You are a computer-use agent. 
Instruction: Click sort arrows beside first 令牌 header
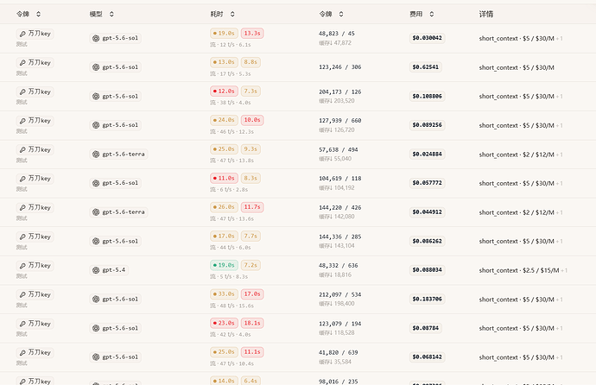(x=38, y=14)
